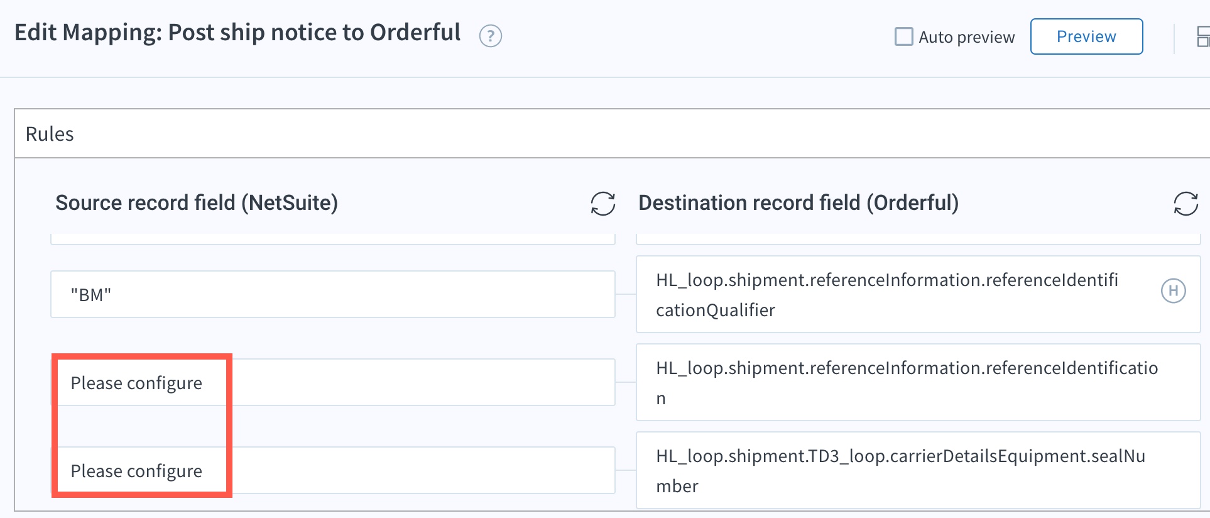
Task: Enable the Auto preview checkbox
Action: pyautogui.click(x=903, y=36)
